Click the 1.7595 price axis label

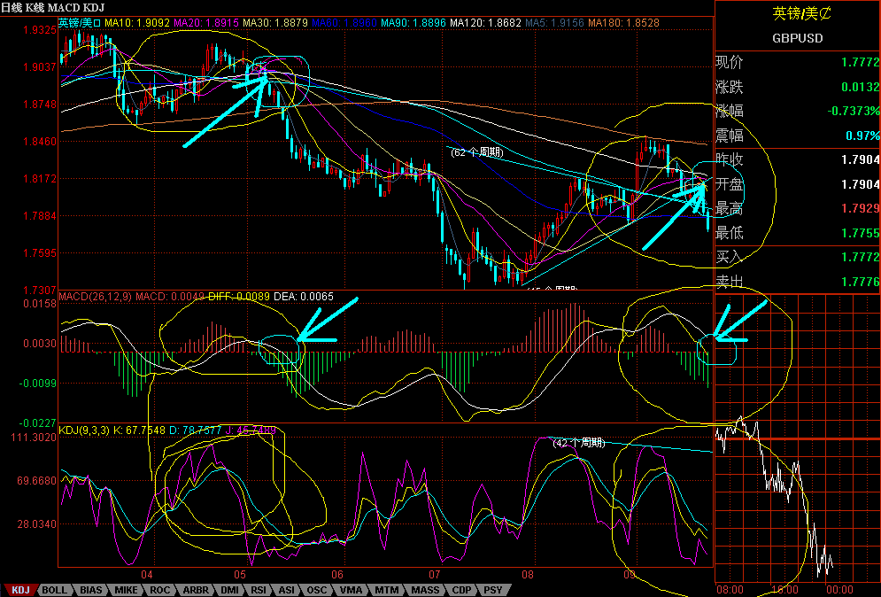click(x=39, y=253)
